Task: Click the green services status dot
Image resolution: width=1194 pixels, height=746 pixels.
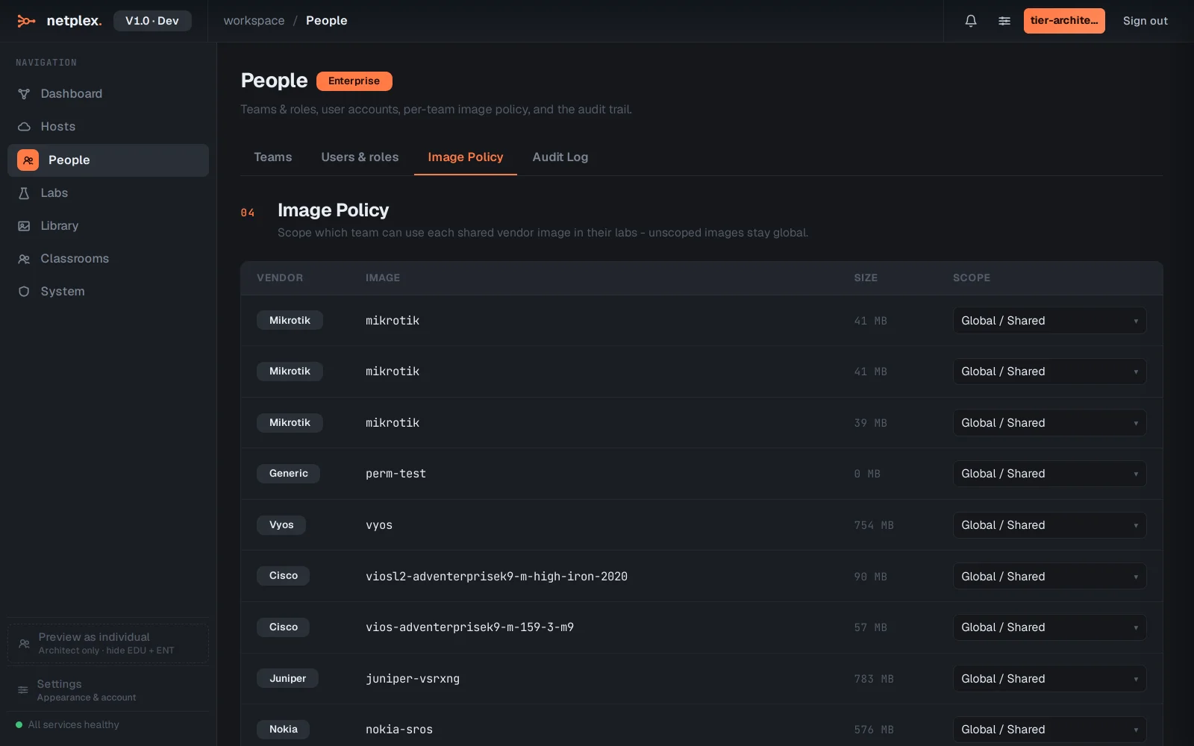Action: pyautogui.click(x=19, y=724)
